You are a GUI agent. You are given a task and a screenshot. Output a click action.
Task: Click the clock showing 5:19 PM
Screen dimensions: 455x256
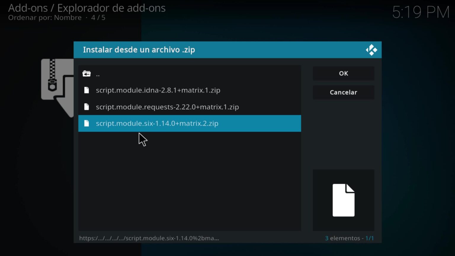(421, 12)
